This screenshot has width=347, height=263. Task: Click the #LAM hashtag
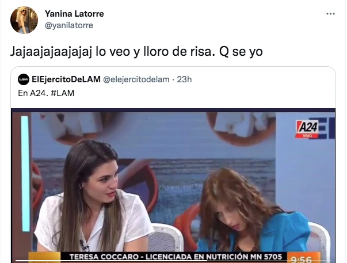(x=62, y=93)
